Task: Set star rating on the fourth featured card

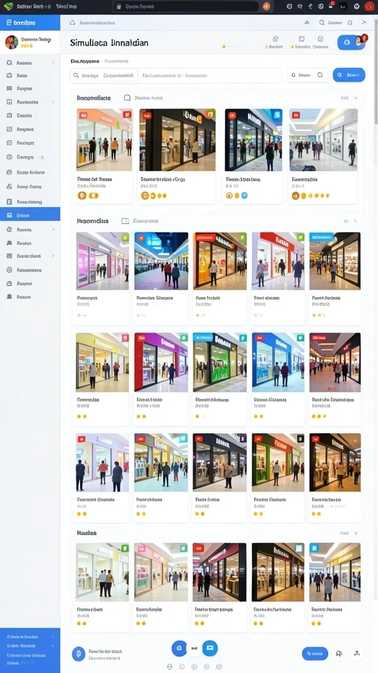Action: 318,195
